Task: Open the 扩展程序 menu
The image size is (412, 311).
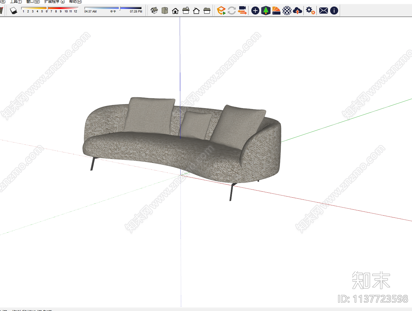Action: click(x=54, y=2)
